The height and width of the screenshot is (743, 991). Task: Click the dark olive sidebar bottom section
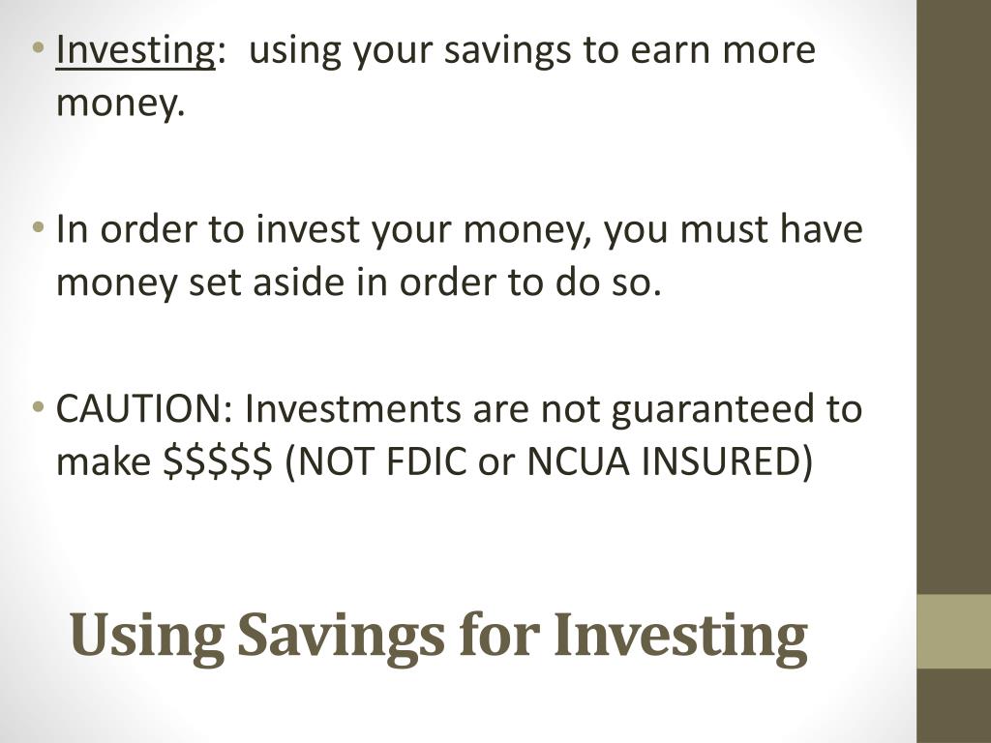(953, 705)
